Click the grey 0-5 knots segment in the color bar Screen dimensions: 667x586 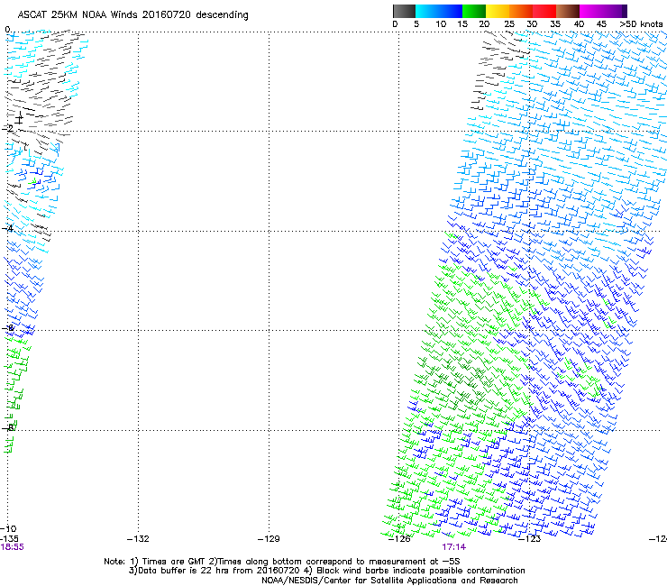point(404,11)
